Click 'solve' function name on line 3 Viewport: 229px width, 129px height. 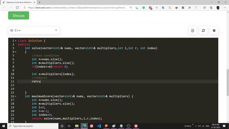pyautogui.click(x=36, y=48)
